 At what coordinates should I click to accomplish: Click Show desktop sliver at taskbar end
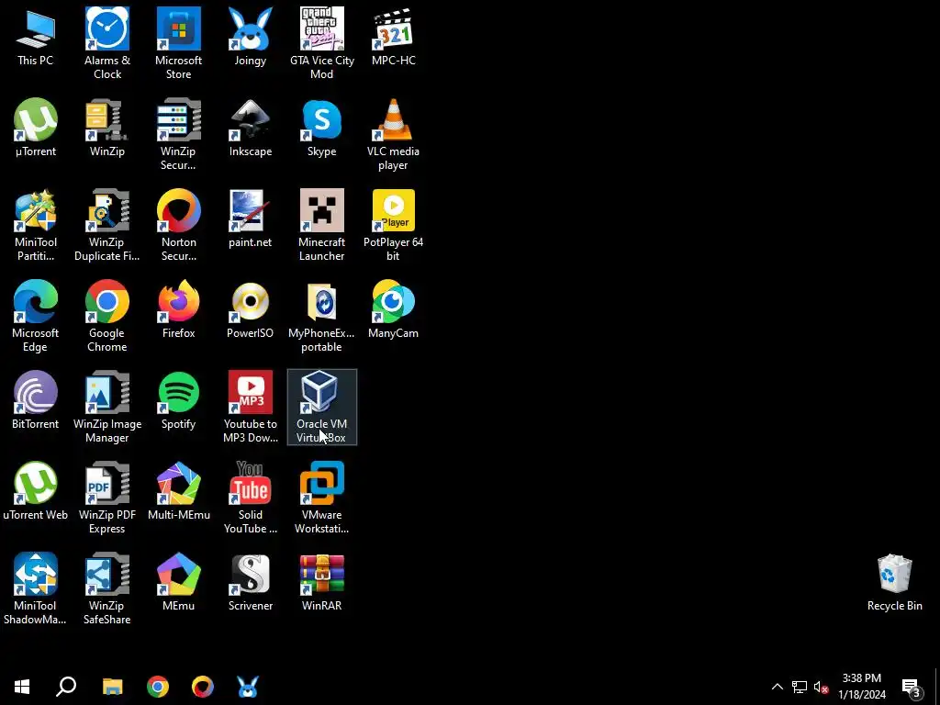pos(937,687)
